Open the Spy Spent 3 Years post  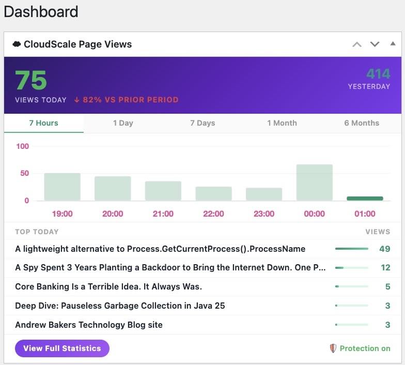pyautogui.click(x=170, y=268)
